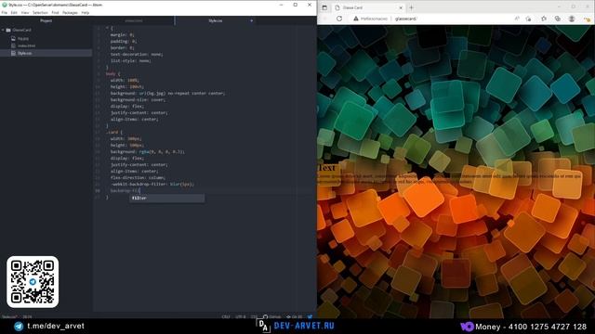Image resolution: width=595 pixels, height=334 pixels.
Task: Click the Telegram icon beside t.me/dev_arvet
Action: [x=19, y=326]
